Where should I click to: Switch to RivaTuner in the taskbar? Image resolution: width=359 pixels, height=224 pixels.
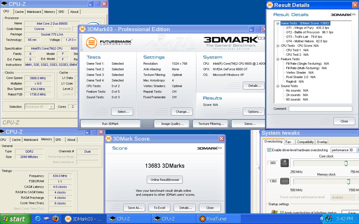219,219
